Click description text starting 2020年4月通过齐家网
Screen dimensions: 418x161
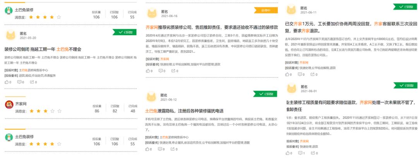pos(212,43)
